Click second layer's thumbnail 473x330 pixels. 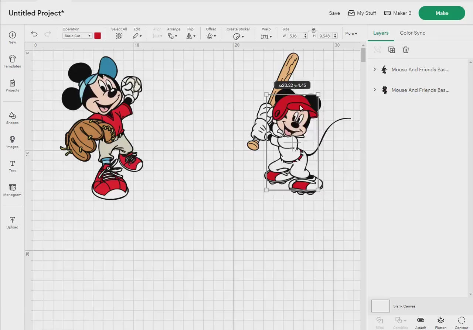pos(384,90)
